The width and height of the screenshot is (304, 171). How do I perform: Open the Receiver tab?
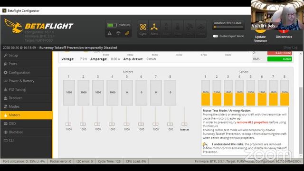point(26,98)
